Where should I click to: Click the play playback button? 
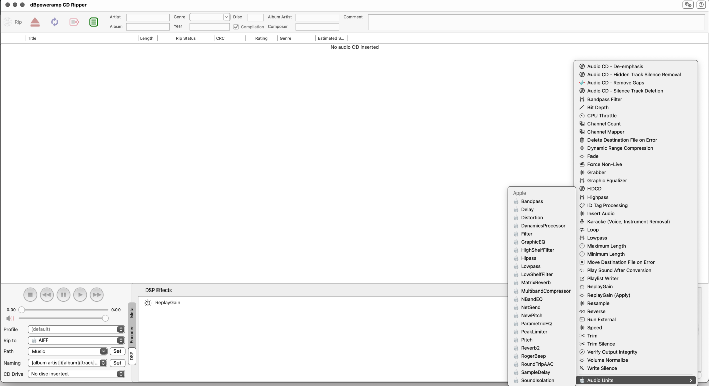coord(80,295)
